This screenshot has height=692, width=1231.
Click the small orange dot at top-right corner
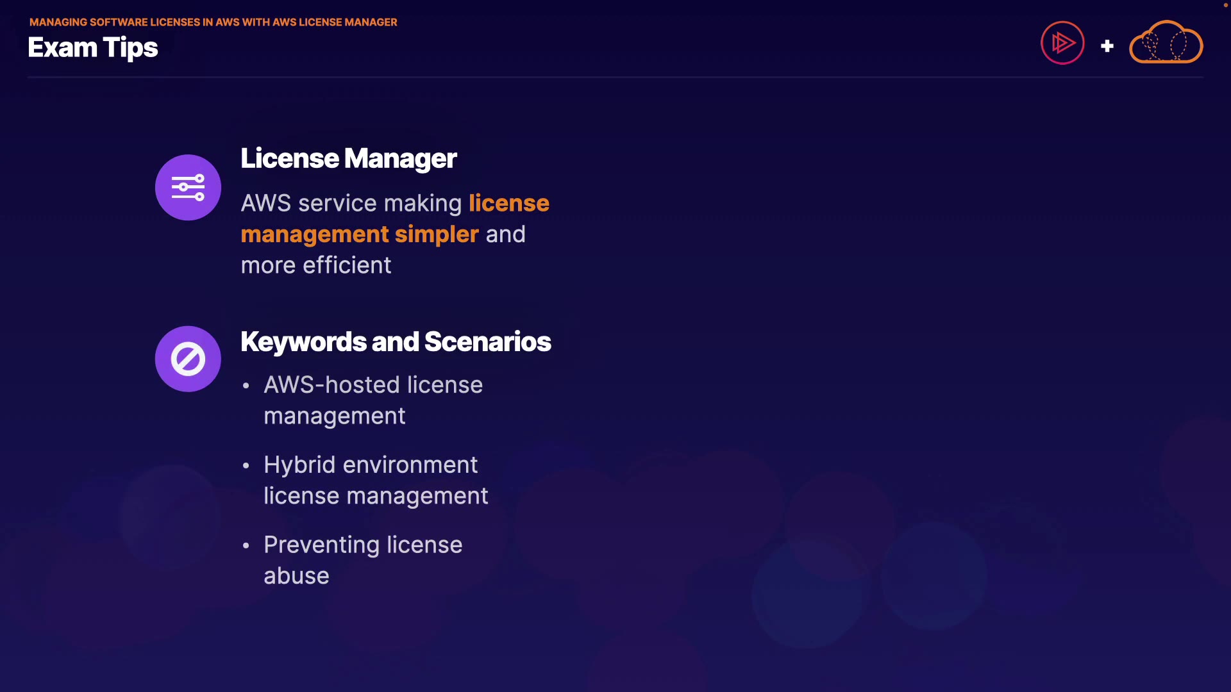pyautogui.click(x=1225, y=5)
